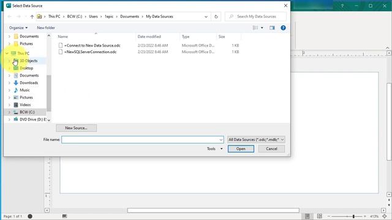
Task: Zoom out with Publisher minus button
Action: coord(329,216)
